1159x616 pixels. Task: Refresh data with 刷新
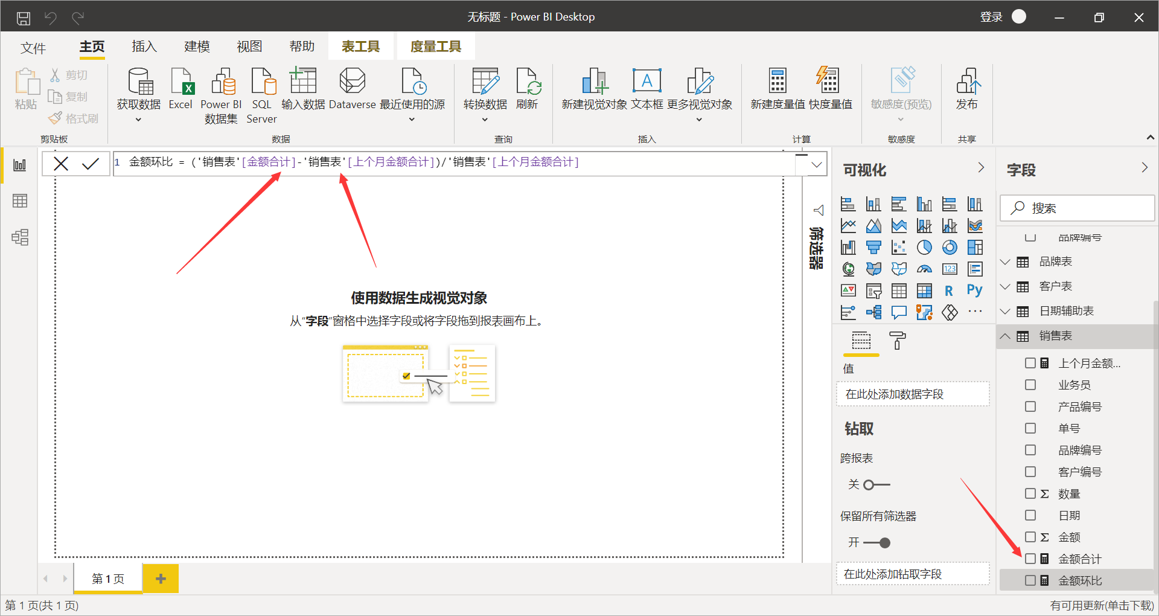(x=527, y=89)
